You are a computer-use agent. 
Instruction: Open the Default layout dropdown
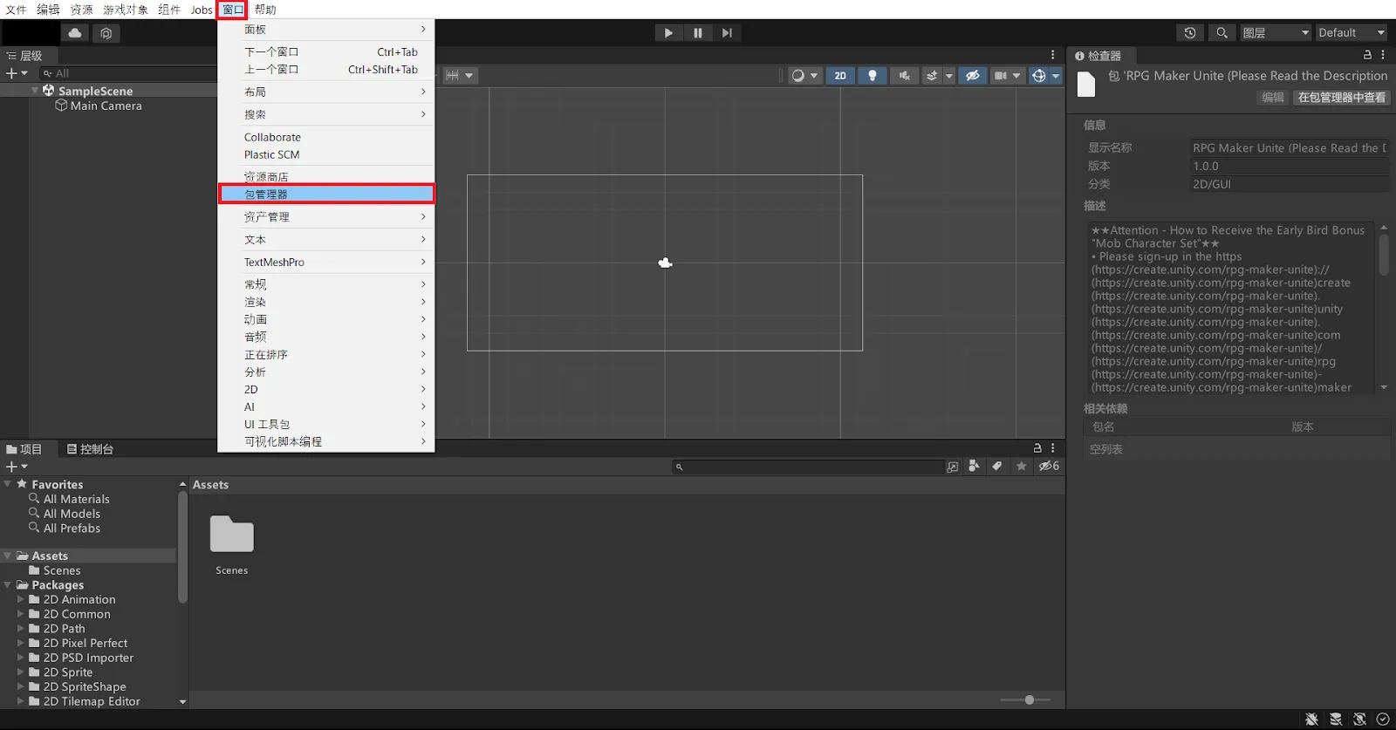coord(1351,33)
